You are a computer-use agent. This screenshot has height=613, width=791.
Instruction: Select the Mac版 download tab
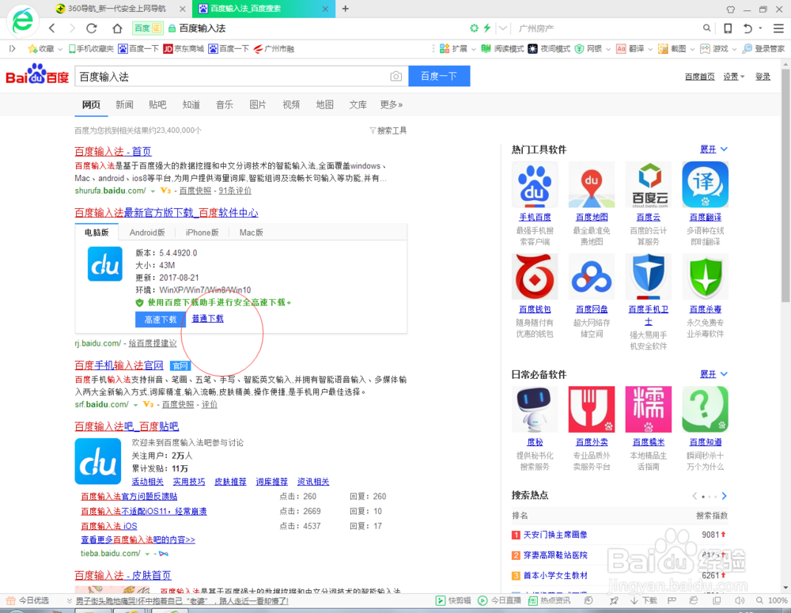pyautogui.click(x=252, y=233)
